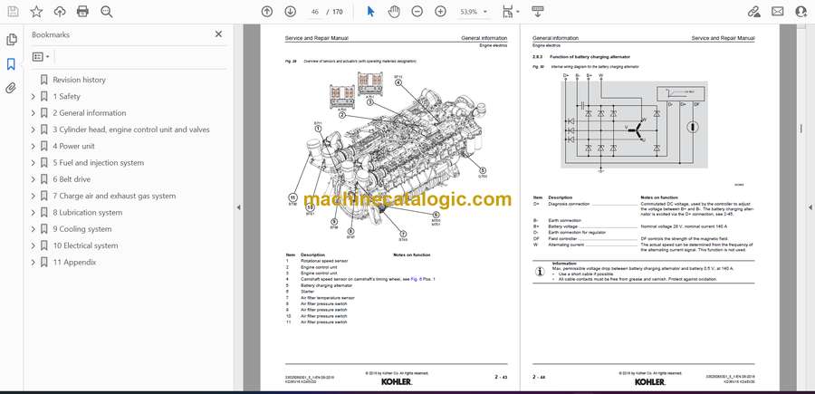
Task: Bookmark the document with the star icon
Action: click(36, 12)
